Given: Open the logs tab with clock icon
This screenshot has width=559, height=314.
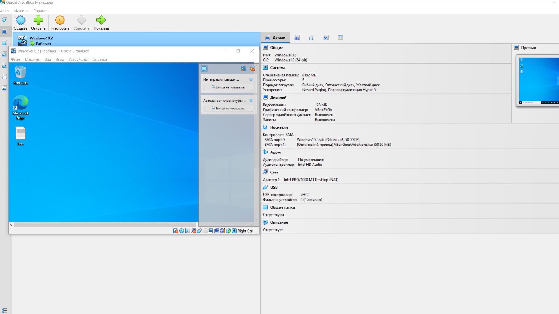Looking at the screenshot, I should click(311, 38).
